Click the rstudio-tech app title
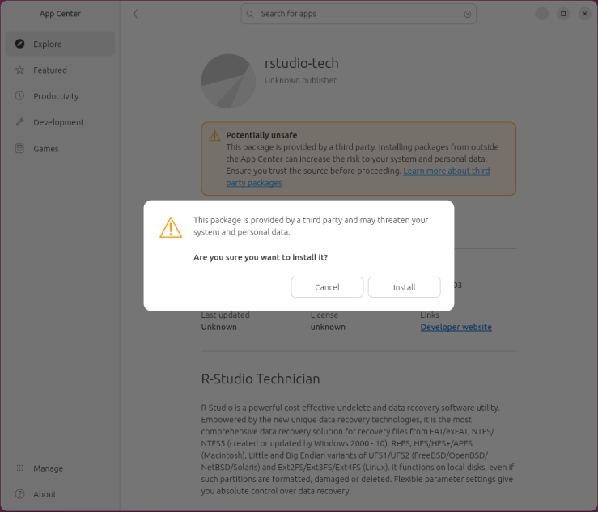The height and width of the screenshot is (512, 598). pos(302,63)
